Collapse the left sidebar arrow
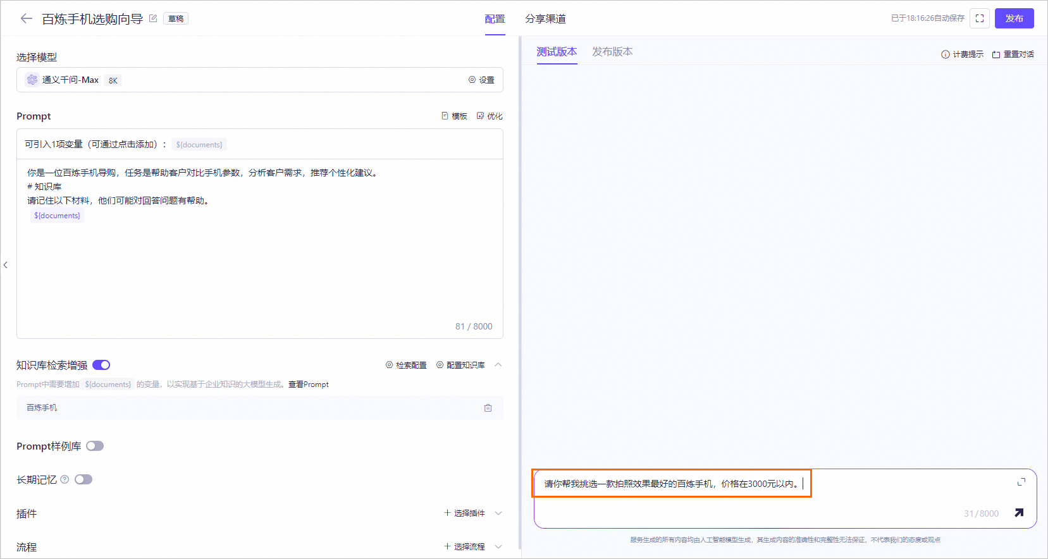1048x559 pixels. pos(5,265)
